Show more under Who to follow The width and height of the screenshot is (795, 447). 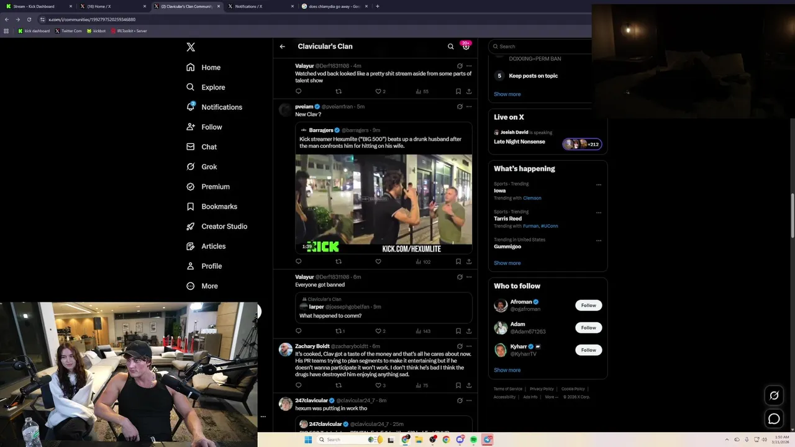[x=507, y=370]
